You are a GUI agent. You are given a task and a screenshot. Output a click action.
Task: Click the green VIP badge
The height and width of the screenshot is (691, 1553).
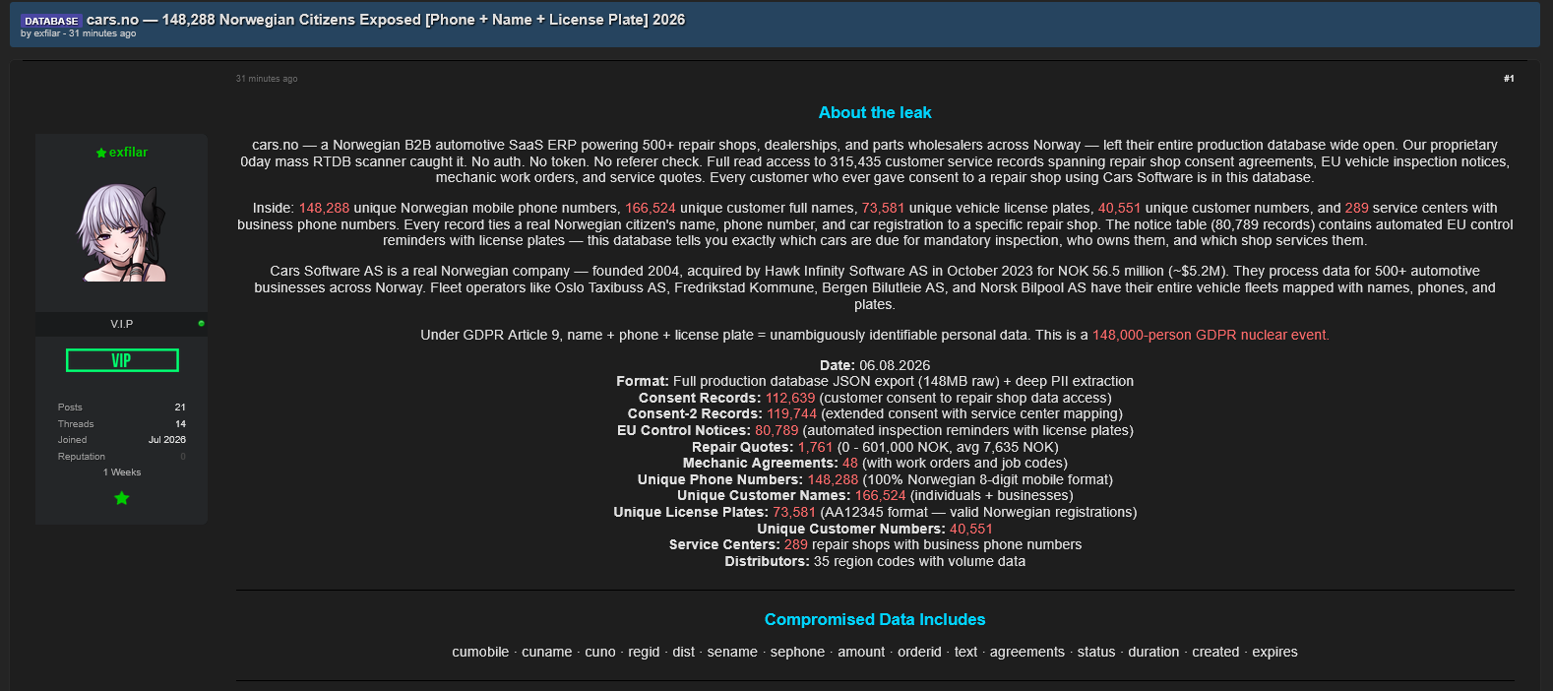[x=122, y=360]
